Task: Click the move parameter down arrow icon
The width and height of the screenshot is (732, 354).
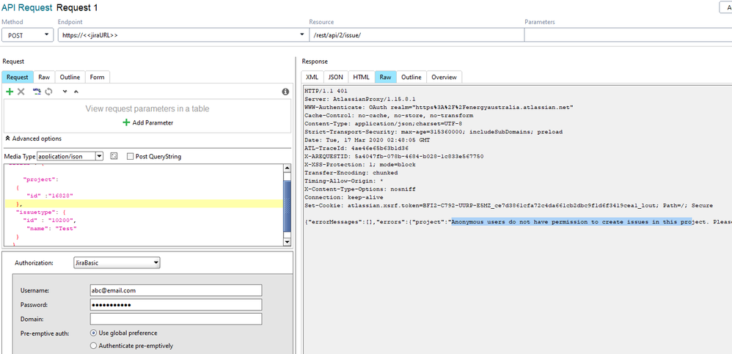Action: [65, 92]
